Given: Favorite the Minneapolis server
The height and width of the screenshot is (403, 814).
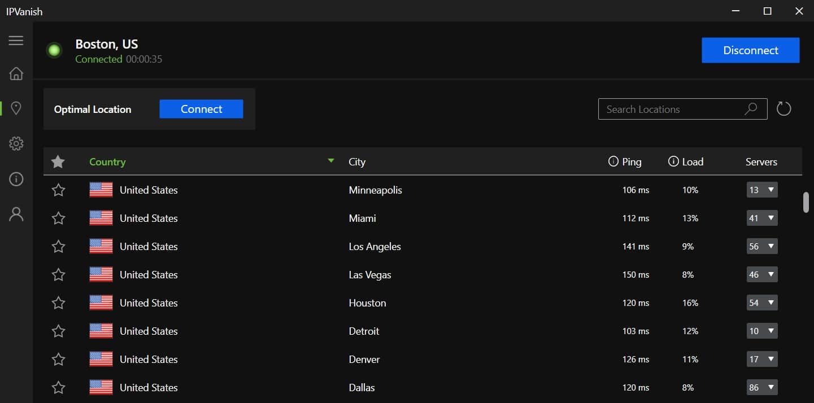Looking at the screenshot, I should 58,190.
